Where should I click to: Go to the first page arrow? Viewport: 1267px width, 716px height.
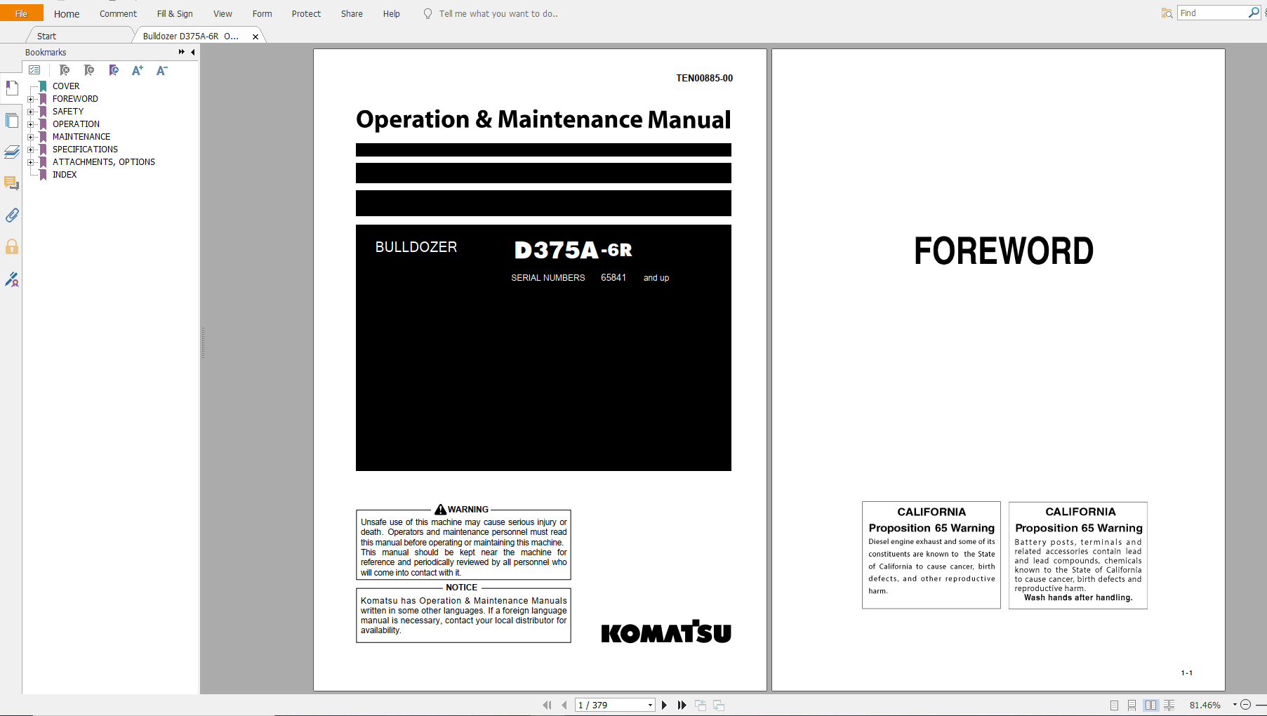pos(547,705)
